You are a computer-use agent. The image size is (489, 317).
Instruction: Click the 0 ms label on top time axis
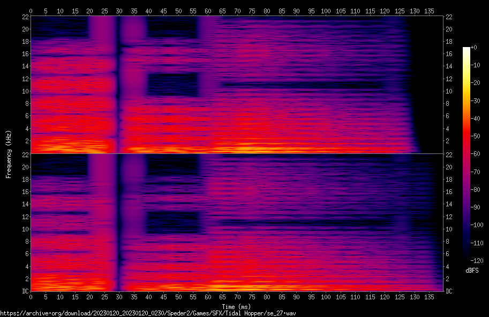pyautogui.click(x=31, y=11)
